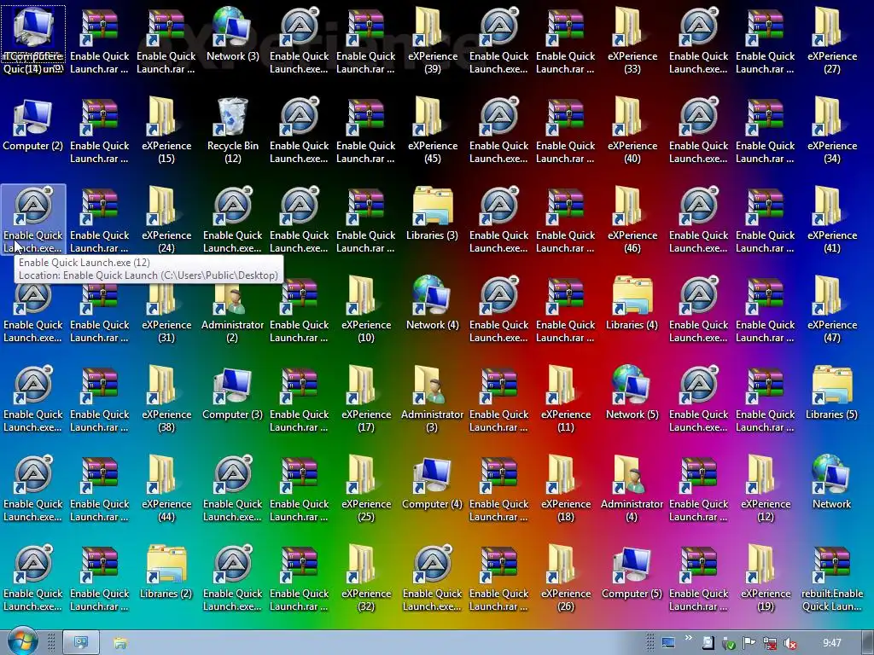Click the network status tray icon

pyautogui.click(x=769, y=643)
